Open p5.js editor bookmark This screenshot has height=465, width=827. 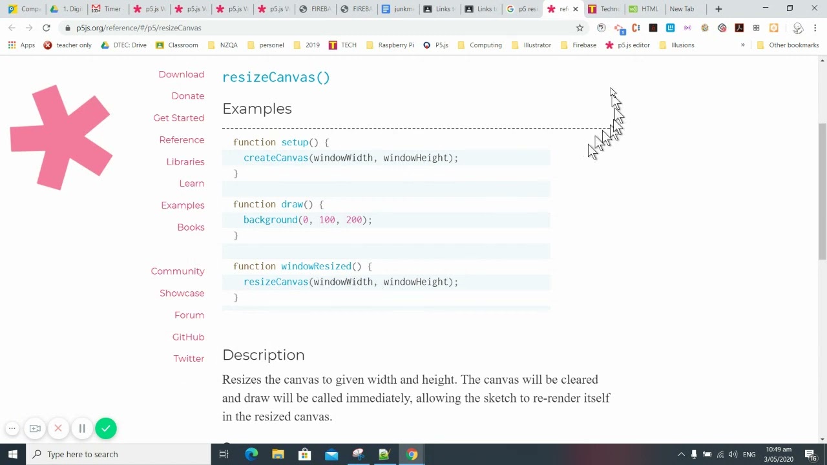[627, 45]
